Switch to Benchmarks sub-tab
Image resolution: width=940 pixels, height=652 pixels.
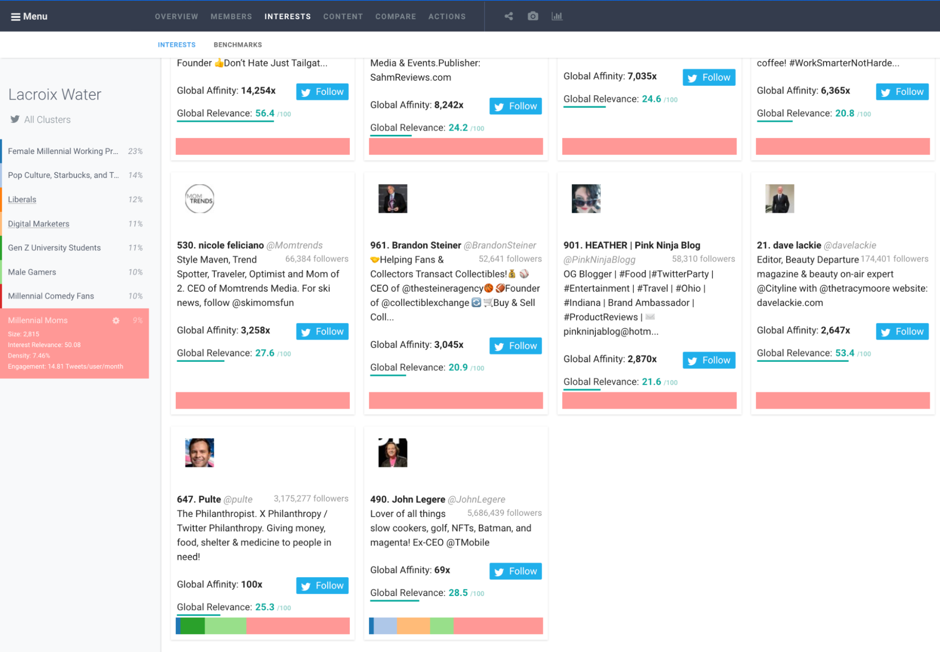[x=238, y=45]
